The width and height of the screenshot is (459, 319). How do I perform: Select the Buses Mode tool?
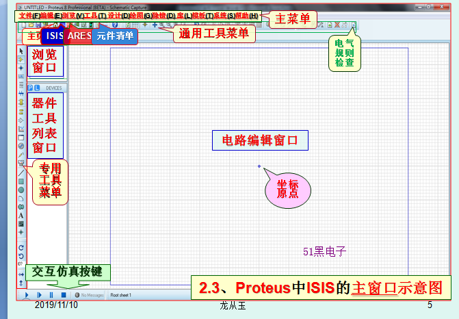pos(21,94)
